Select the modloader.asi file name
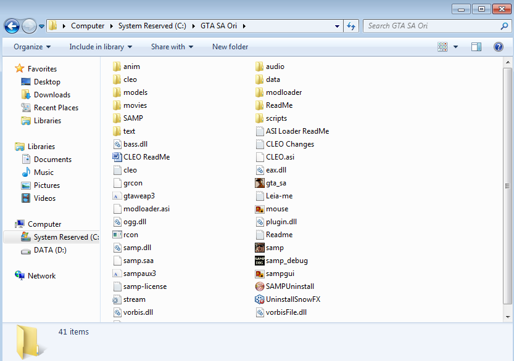Viewport: 514px width, 361px height. coord(146,209)
